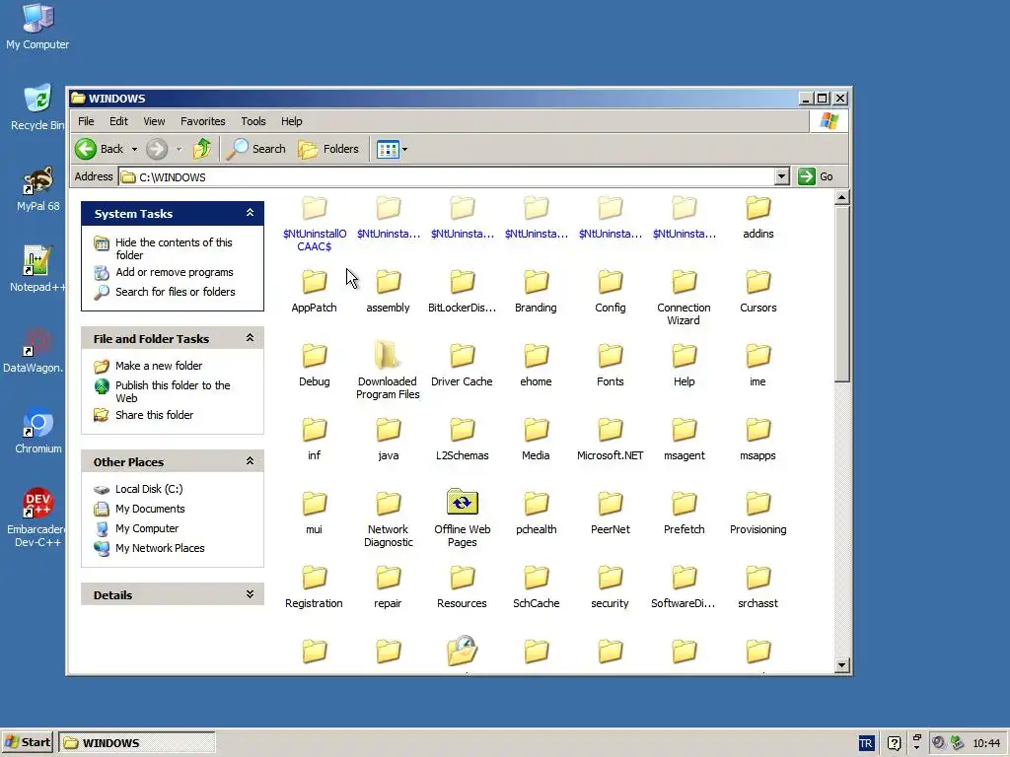Select the MyPal 68 desktop shortcut

click(x=38, y=188)
